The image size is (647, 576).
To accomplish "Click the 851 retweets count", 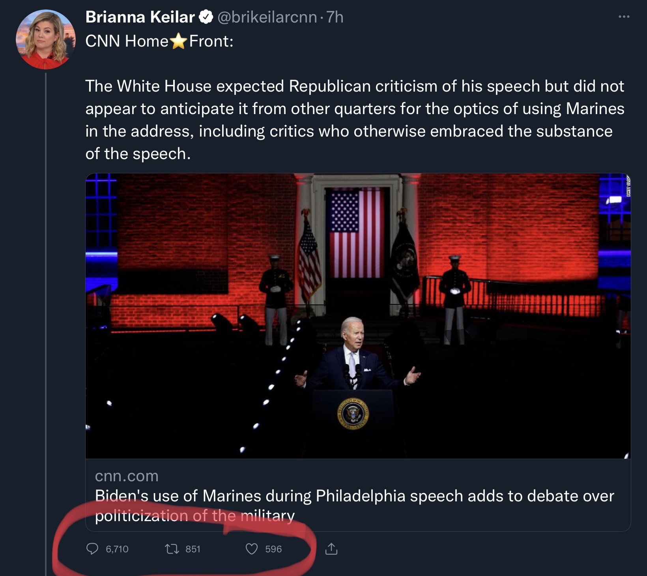I will [x=193, y=549].
